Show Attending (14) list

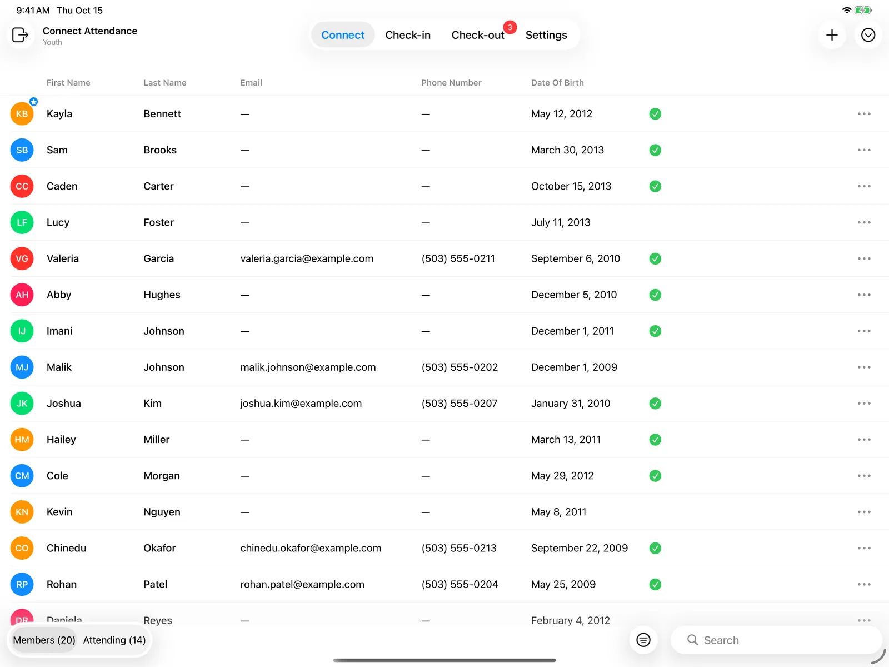pos(114,640)
